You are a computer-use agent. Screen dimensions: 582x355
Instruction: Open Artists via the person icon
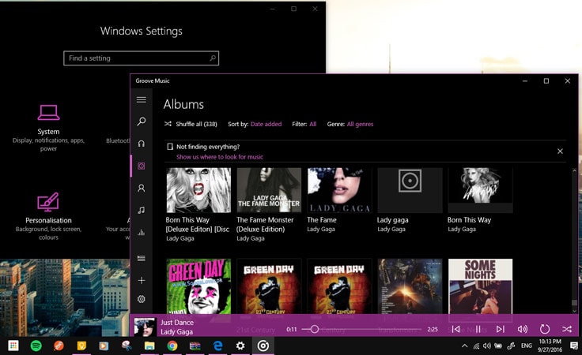141,188
